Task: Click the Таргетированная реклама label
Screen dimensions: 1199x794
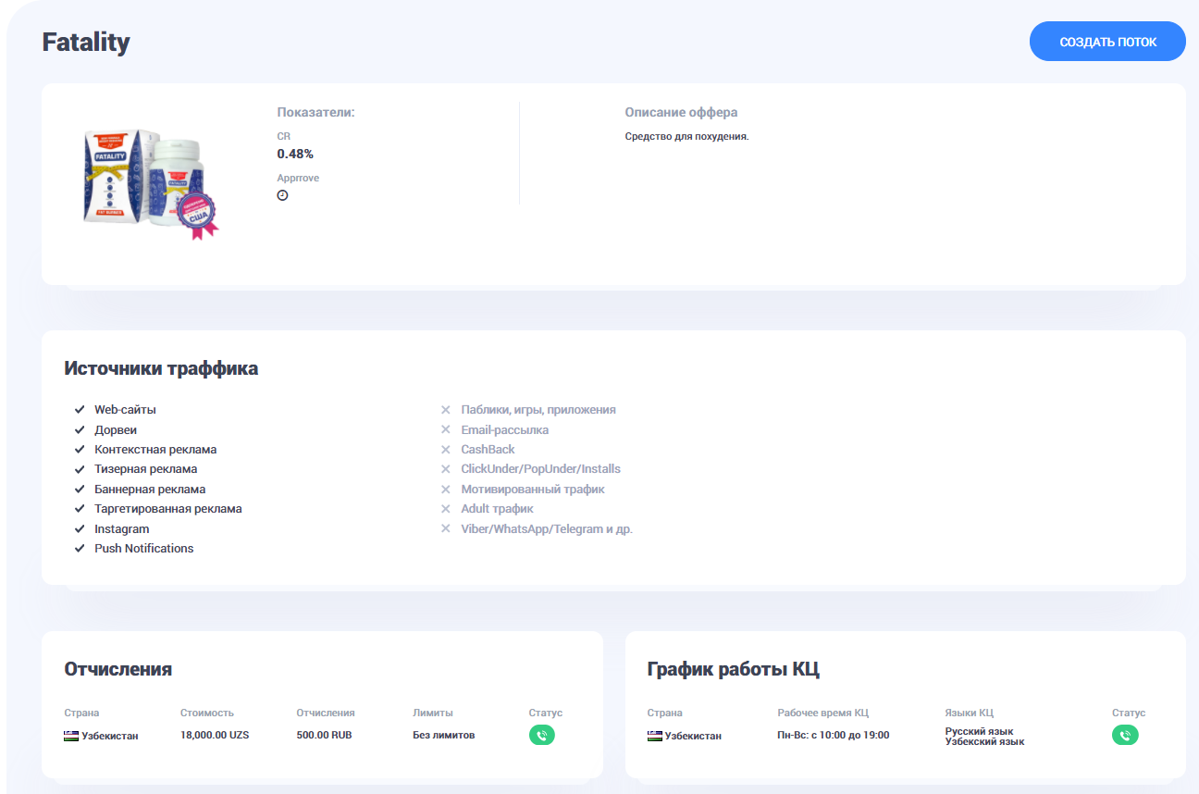Action: point(168,509)
